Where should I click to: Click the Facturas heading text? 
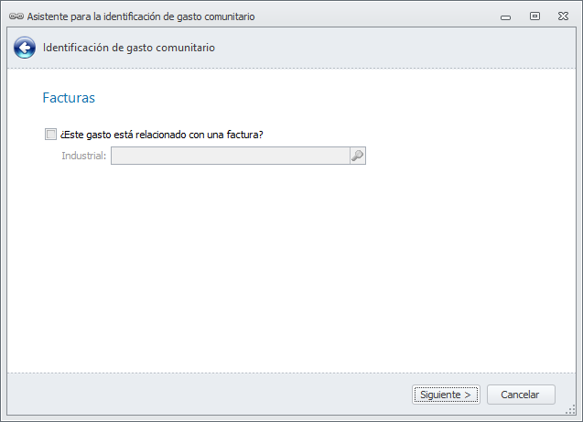pos(69,98)
